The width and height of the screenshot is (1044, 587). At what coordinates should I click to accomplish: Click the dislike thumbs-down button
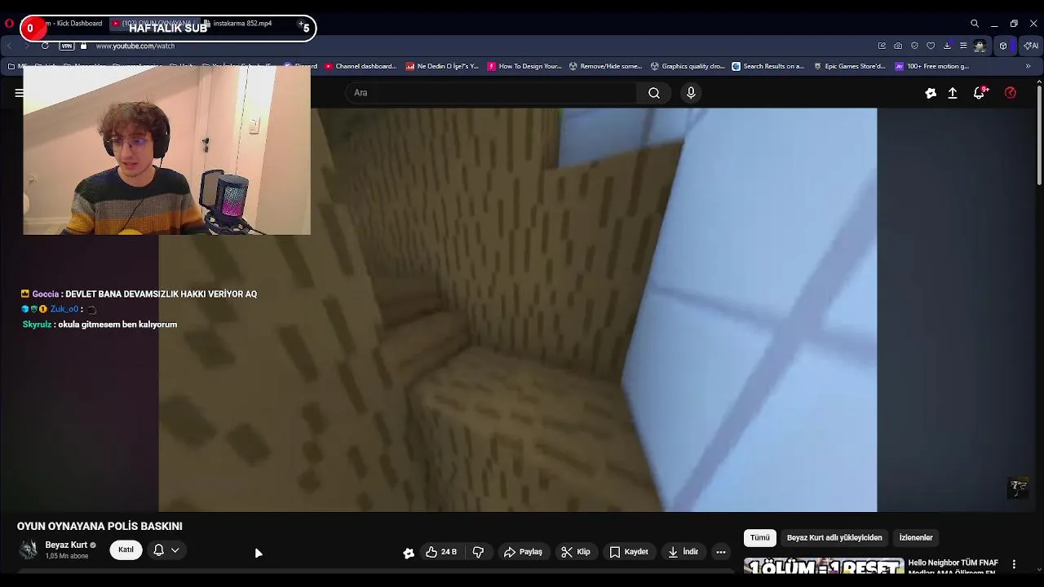[478, 552]
